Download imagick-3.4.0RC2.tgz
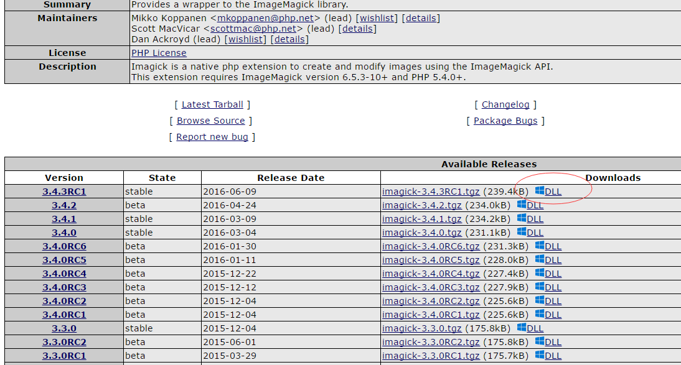The image size is (681, 365). 431,301
